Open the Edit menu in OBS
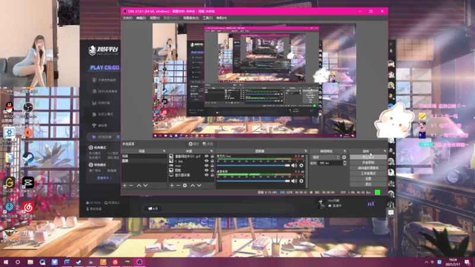The width and height of the screenshot is (475, 267). point(141,18)
